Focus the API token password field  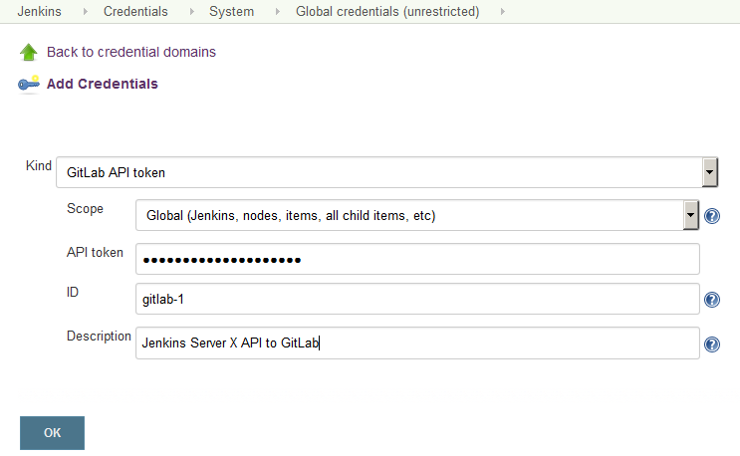coord(417,259)
